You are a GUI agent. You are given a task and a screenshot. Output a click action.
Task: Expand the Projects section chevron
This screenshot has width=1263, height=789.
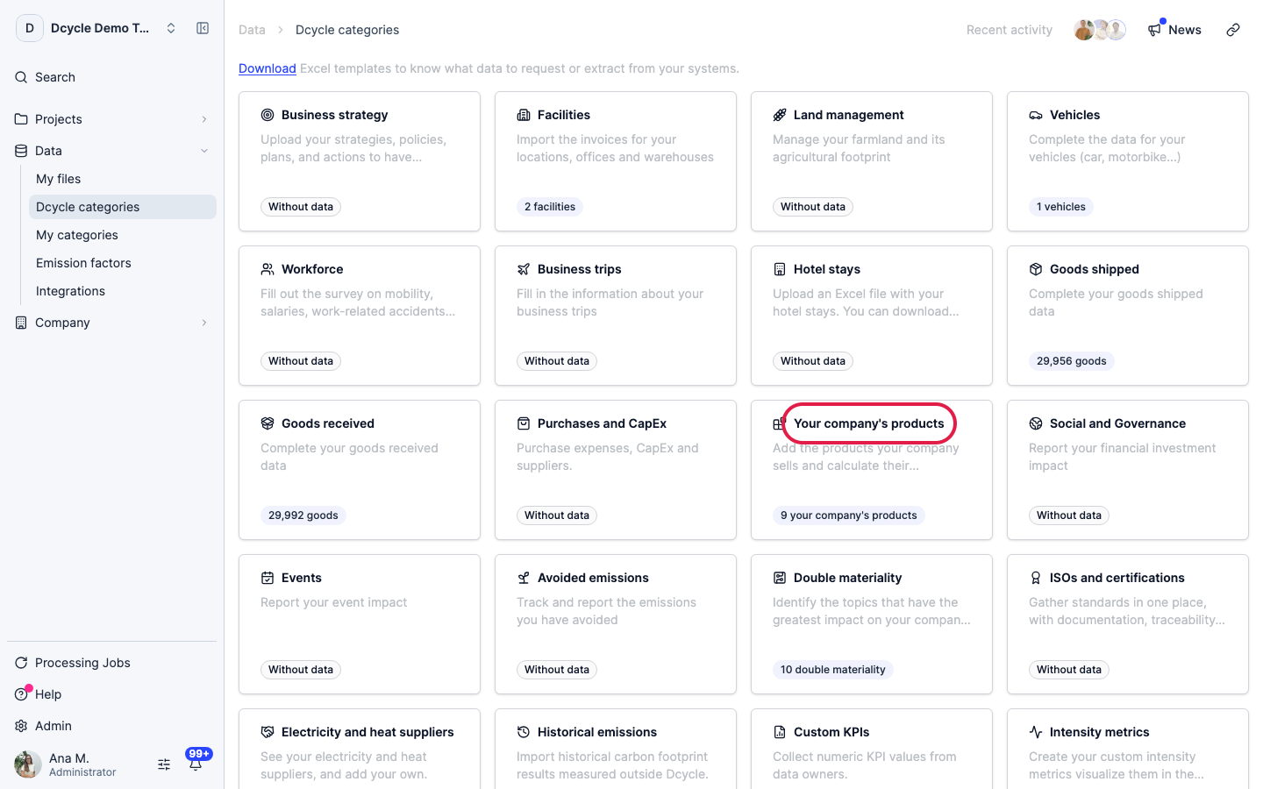(204, 119)
